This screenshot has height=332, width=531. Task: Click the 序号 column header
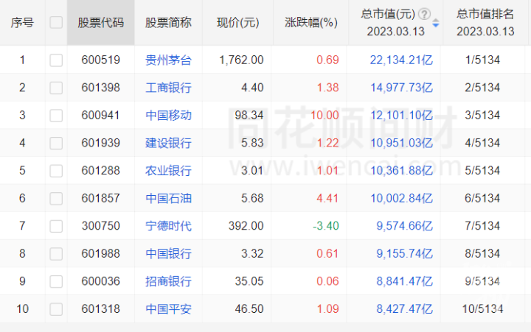point(22,23)
